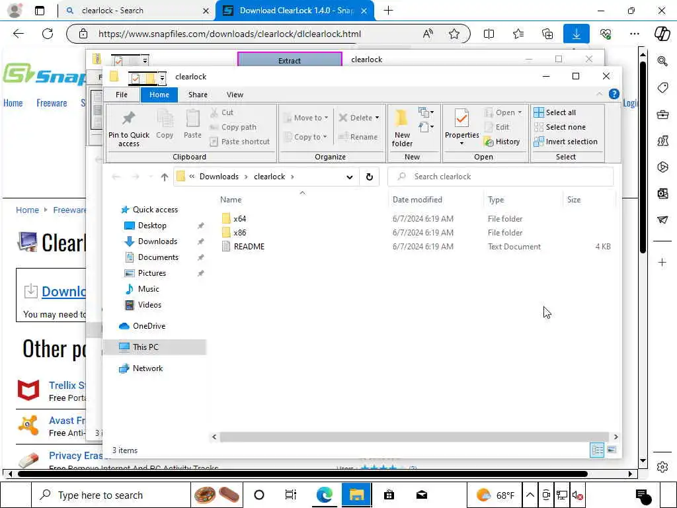Expand the Delete options arrow
The width and height of the screenshot is (677, 508).
377,118
